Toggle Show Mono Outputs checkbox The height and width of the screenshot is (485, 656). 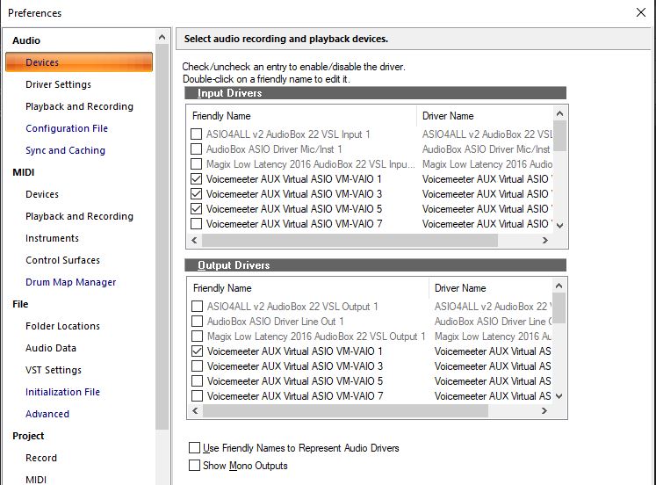pyautogui.click(x=194, y=466)
